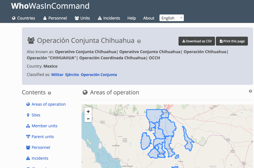Screen dimensions: 254x168
Task: Click the alias text Operativo Conjunta Chihuahua
Action: coord(86,52)
